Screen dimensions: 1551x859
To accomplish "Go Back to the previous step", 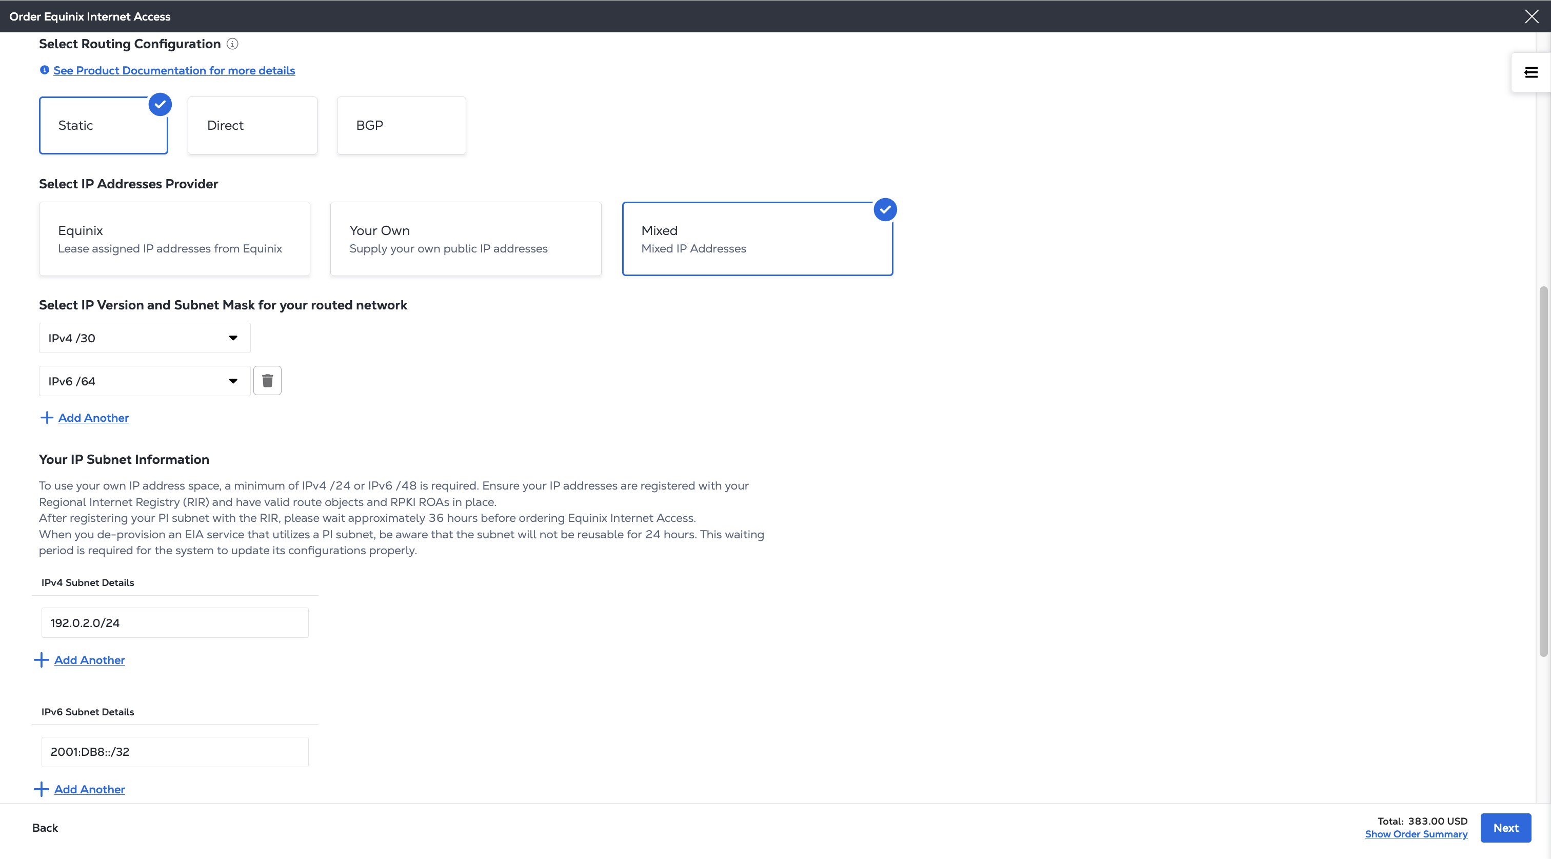I will [45, 828].
